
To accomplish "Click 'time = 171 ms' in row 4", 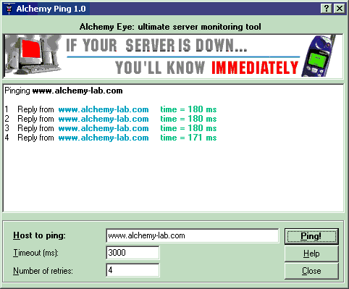I will [188, 138].
